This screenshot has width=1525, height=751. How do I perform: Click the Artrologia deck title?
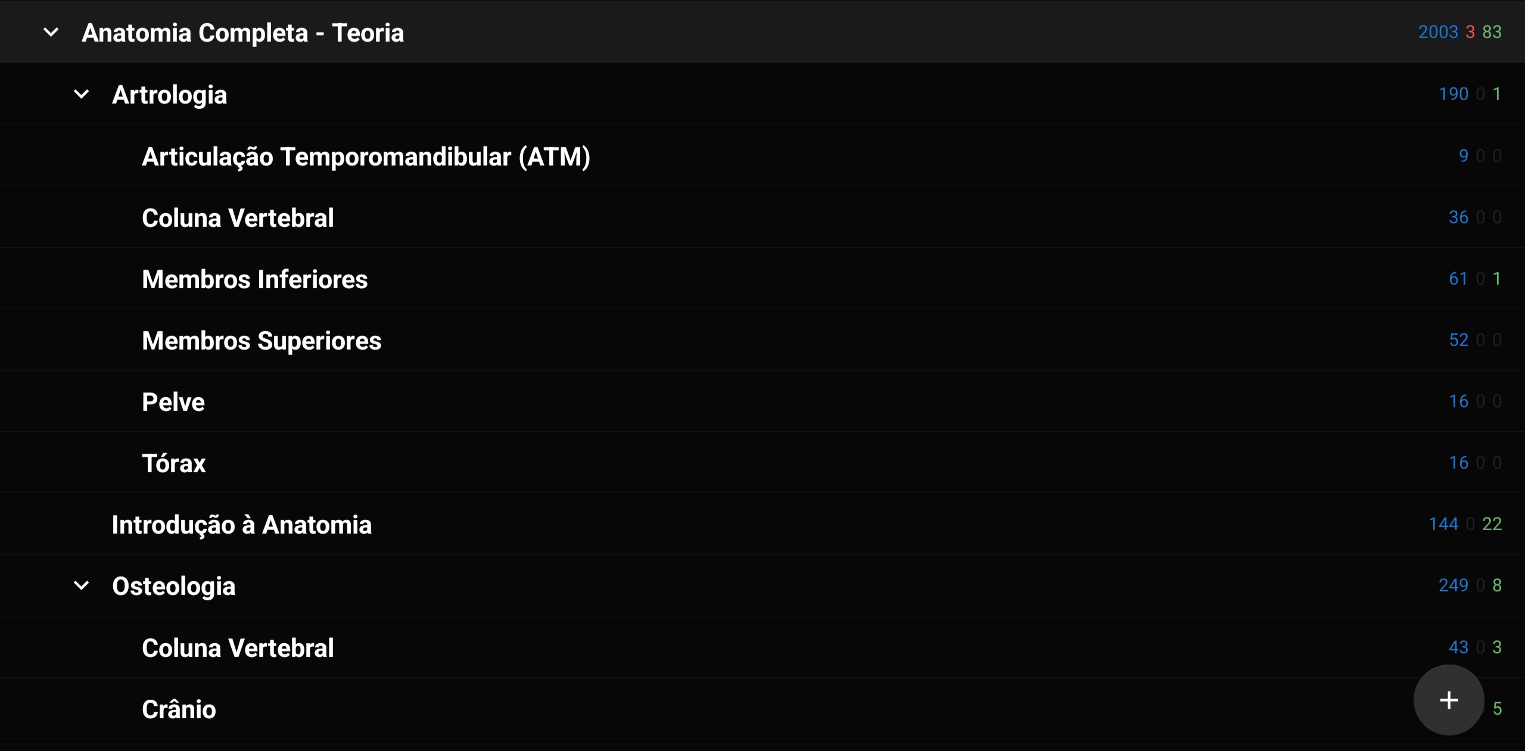click(170, 95)
